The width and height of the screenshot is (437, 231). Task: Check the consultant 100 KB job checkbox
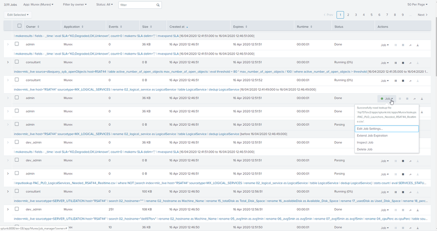click(x=17, y=191)
